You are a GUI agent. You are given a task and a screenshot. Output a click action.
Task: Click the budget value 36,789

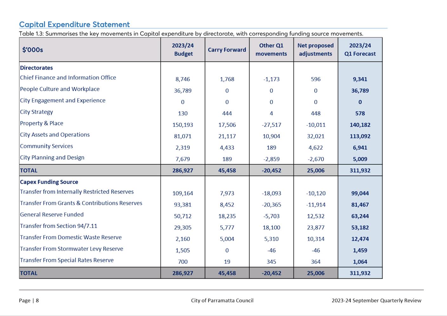pos(183,91)
